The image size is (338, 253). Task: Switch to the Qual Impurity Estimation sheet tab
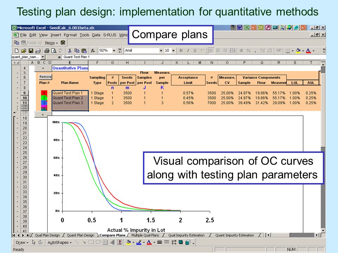coord(186,235)
